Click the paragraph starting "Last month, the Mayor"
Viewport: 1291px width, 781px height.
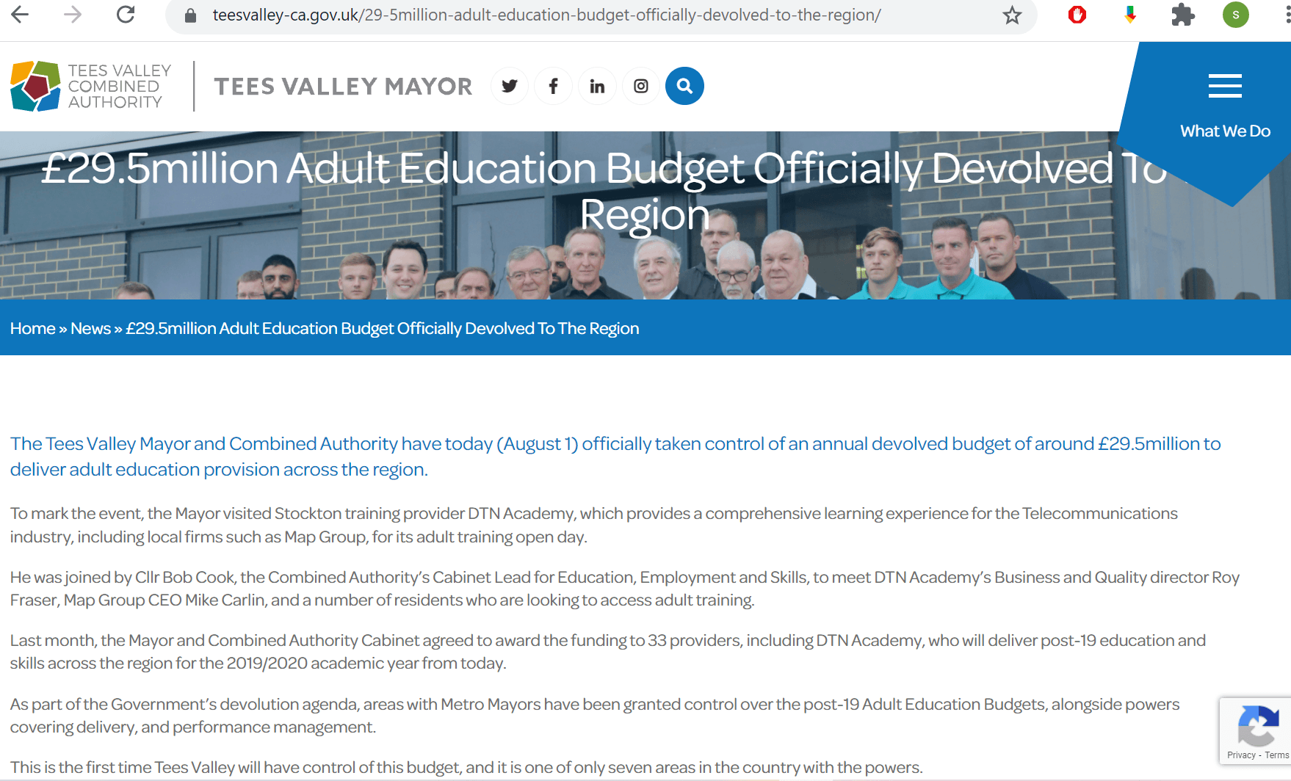tap(608, 652)
